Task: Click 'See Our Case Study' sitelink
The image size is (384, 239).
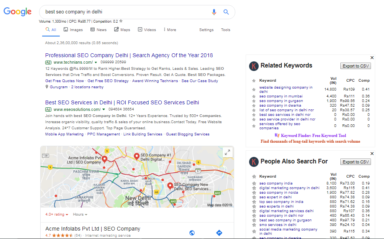Action: 200,81
